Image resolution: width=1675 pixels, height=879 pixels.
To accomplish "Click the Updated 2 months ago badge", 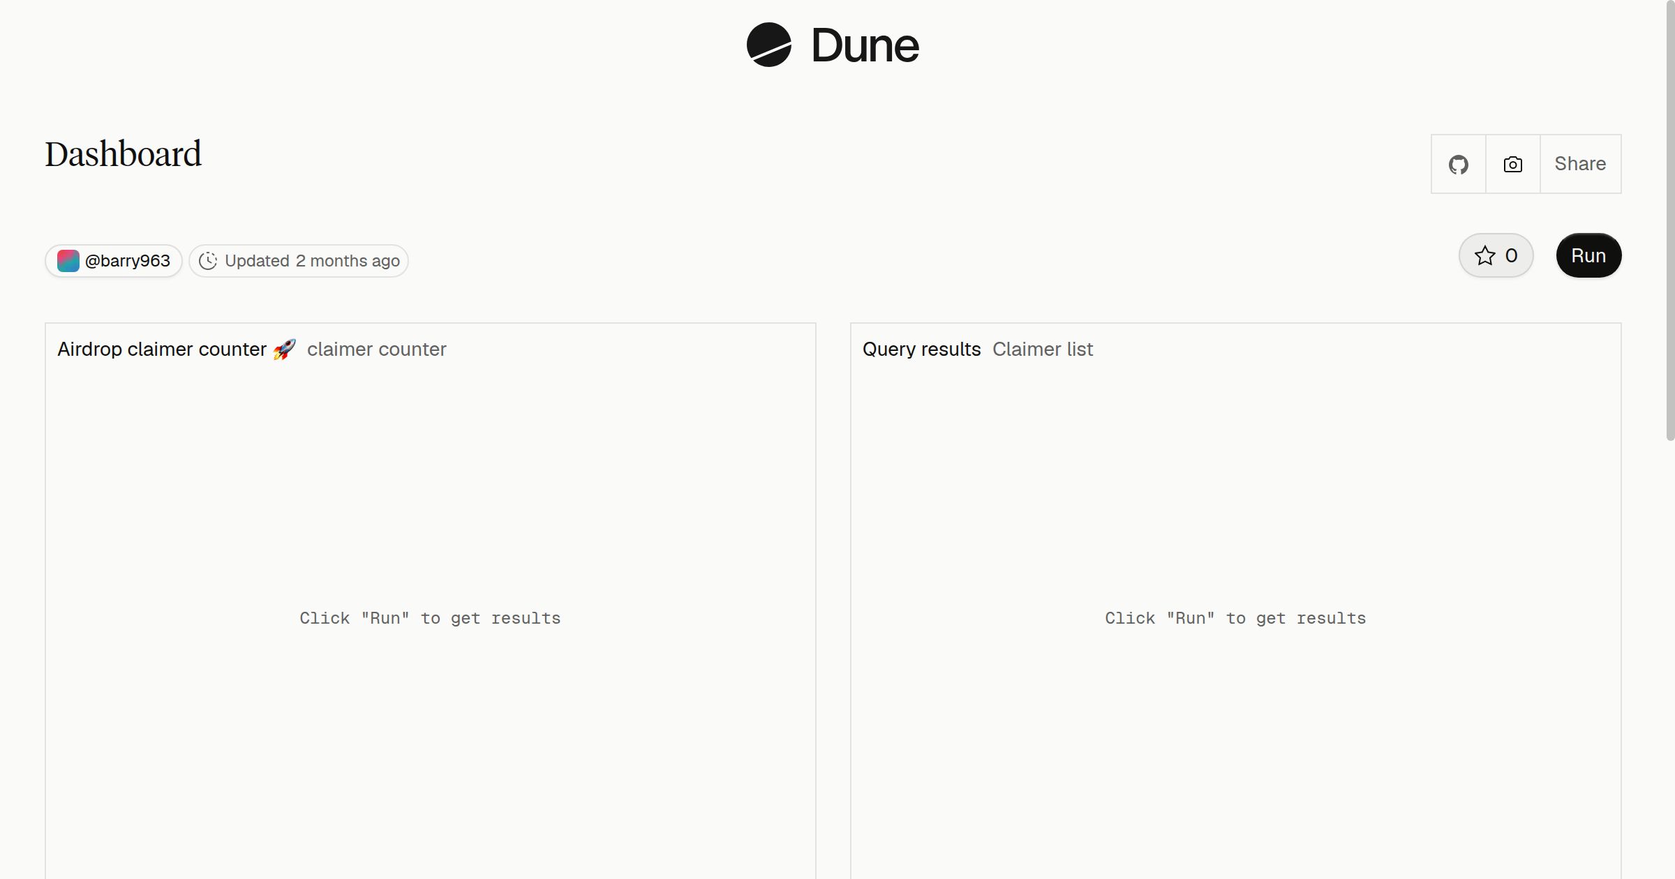I will (x=298, y=261).
